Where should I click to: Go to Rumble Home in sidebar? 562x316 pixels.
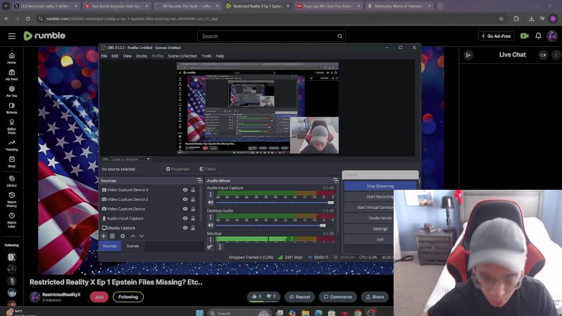tap(12, 58)
